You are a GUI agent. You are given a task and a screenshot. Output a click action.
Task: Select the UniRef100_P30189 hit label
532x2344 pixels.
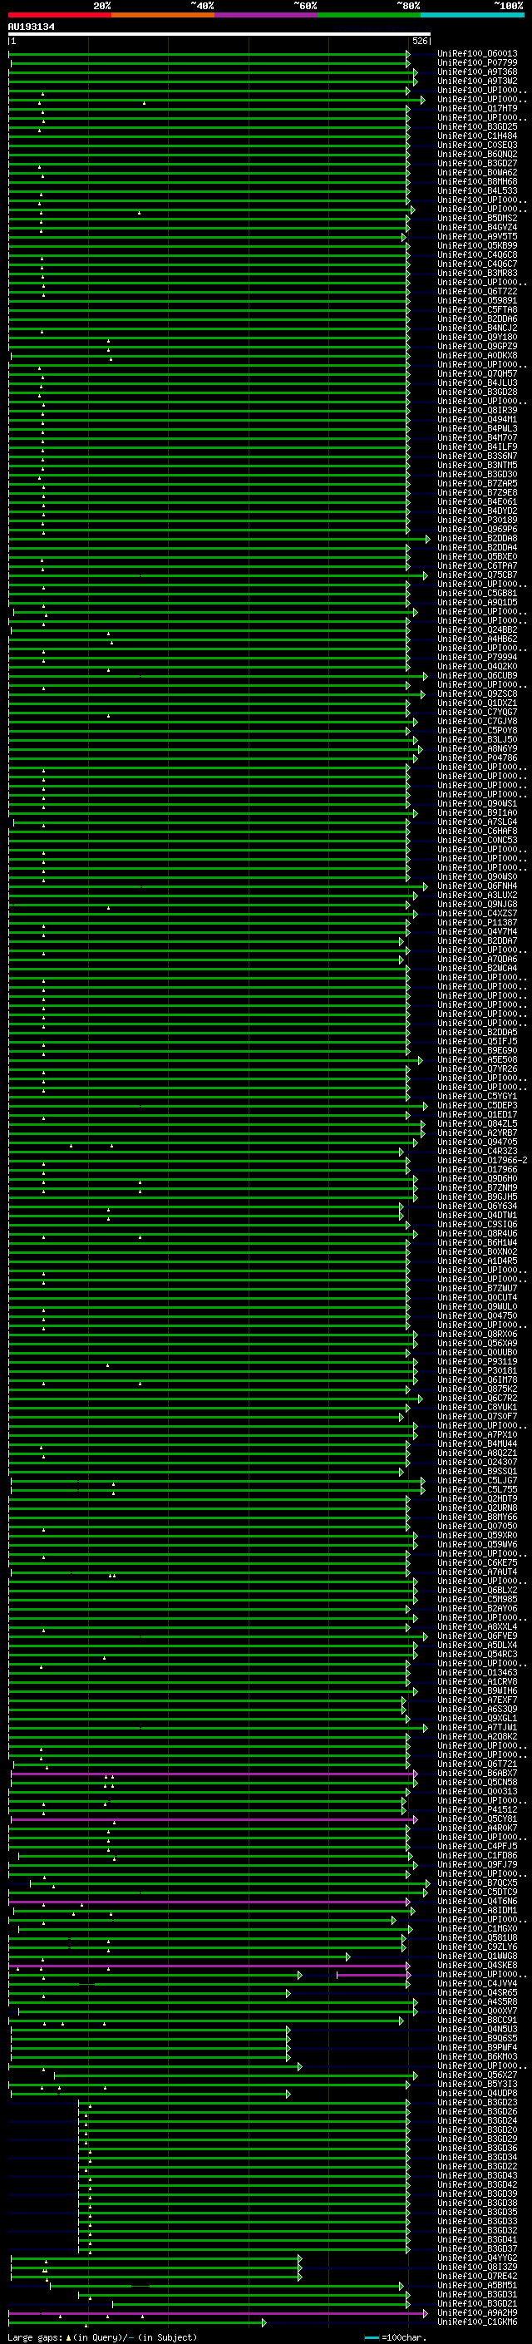pyautogui.click(x=477, y=521)
